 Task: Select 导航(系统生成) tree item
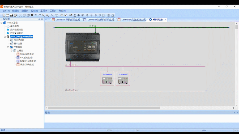(27, 54)
